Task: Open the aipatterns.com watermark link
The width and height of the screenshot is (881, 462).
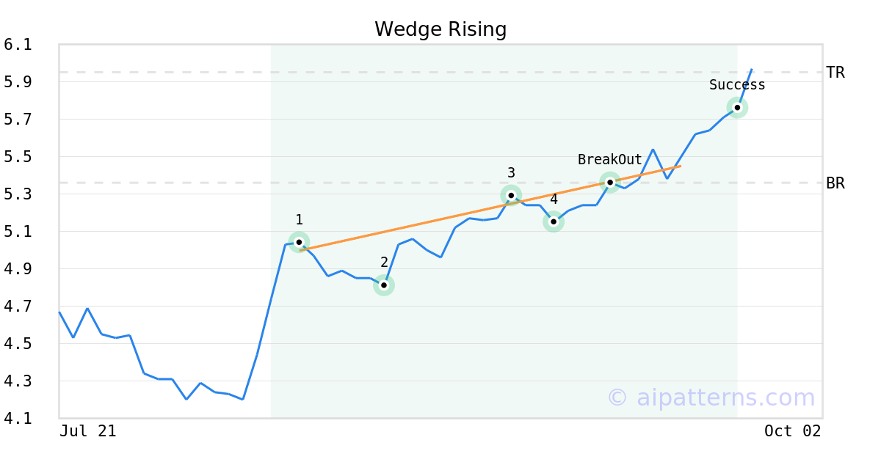Action: [x=711, y=397]
